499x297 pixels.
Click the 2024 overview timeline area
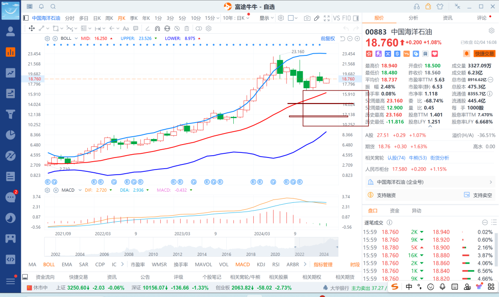point(324,254)
